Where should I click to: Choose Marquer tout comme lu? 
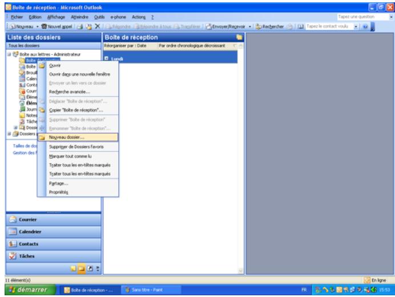pos(78,156)
